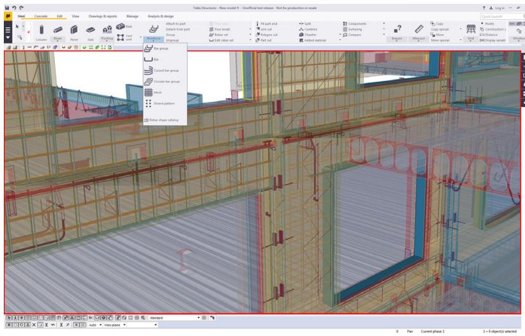Expand the Beam dropdown arrow
This screenshot has height=336, width=525.
point(58,41)
